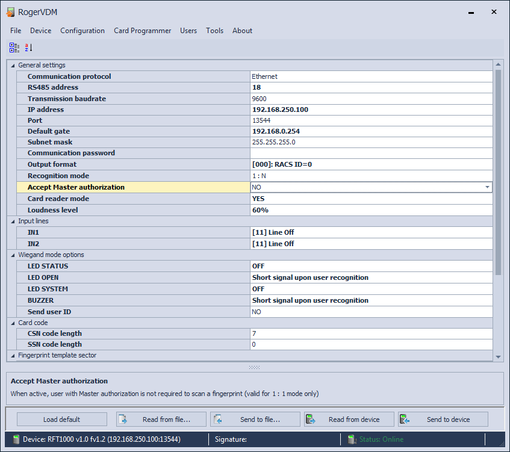Click the device icon in status bar
The width and height of the screenshot is (510, 452).
(x=16, y=439)
